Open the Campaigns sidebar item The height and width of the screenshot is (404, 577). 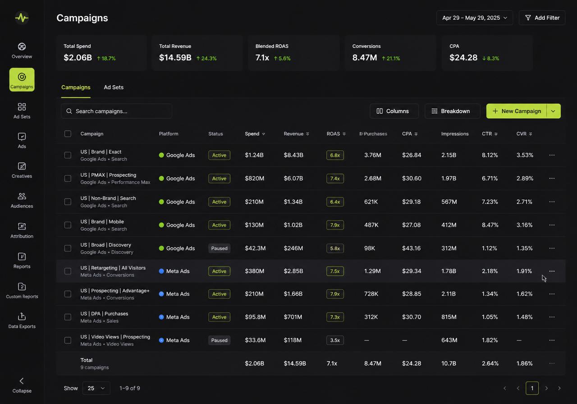22,80
